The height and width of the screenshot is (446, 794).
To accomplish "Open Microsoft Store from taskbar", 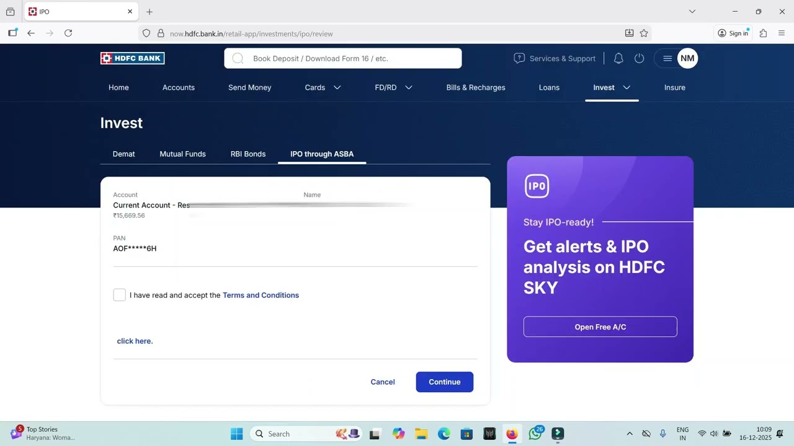I will point(466,434).
